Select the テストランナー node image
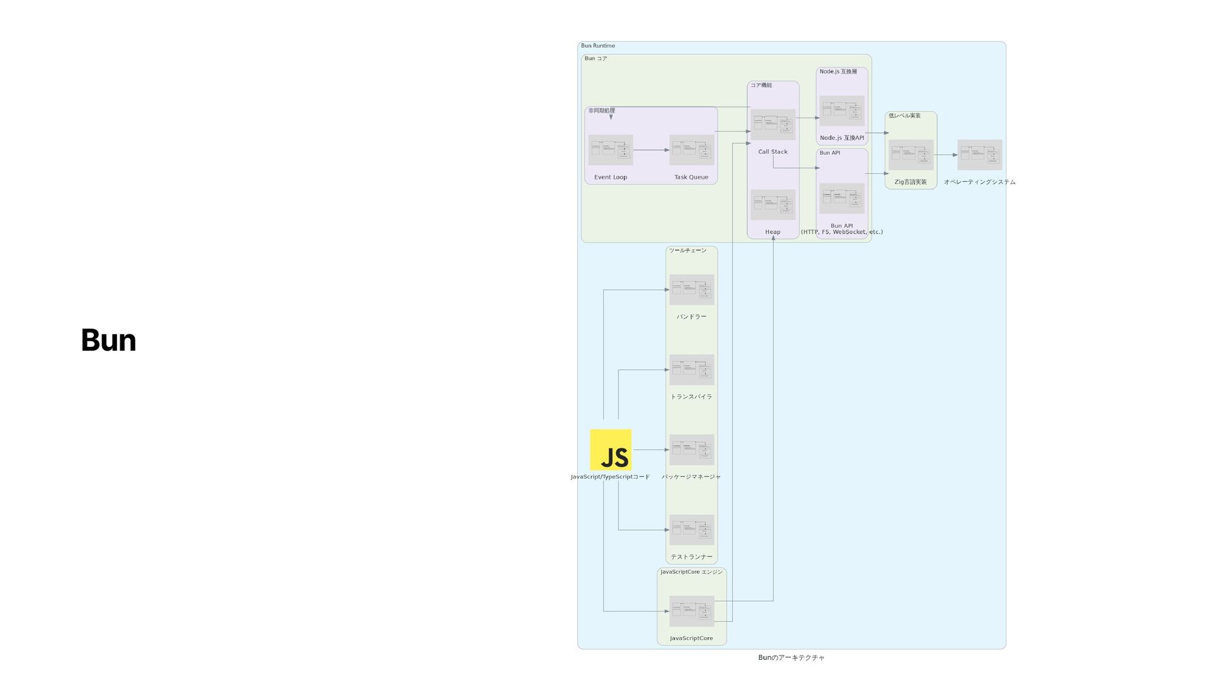The height and width of the screenshot is (680, 1209). tap(691, 530)
